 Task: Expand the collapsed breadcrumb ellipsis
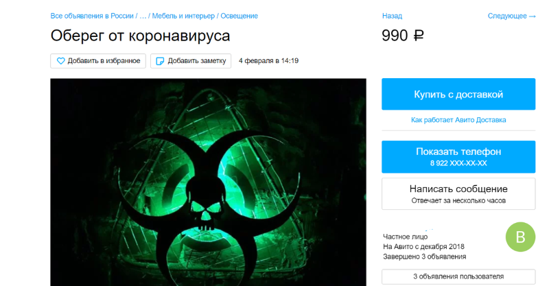click(143, 16)
